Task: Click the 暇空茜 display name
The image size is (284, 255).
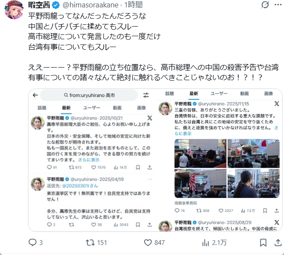Action: click(x=39, y=5)
